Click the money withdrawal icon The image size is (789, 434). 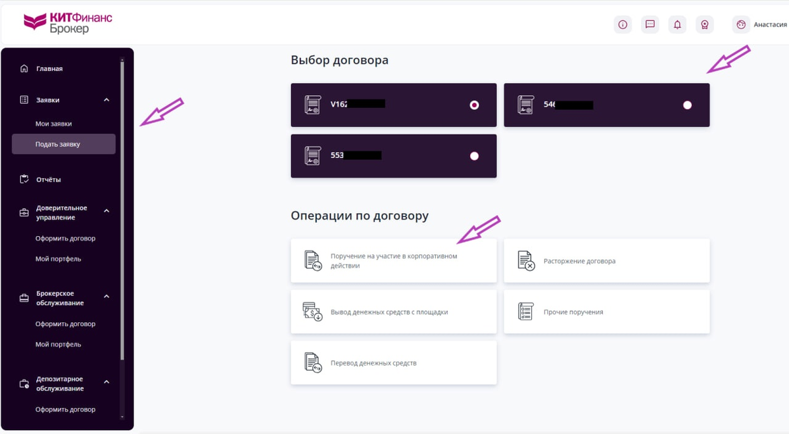coord(312,312)
